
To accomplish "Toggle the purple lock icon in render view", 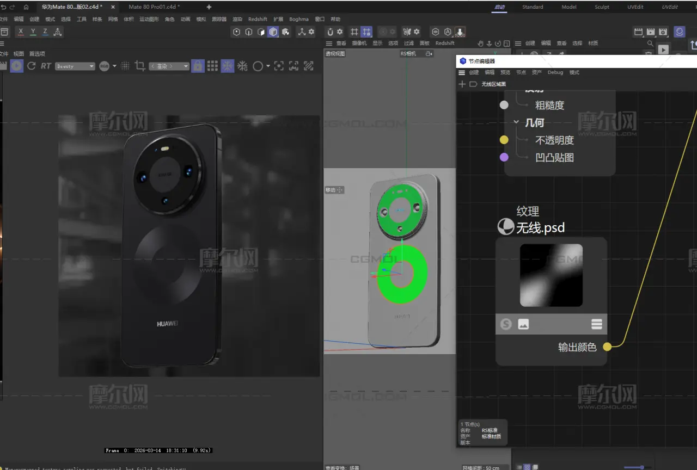I will point(198,66).
